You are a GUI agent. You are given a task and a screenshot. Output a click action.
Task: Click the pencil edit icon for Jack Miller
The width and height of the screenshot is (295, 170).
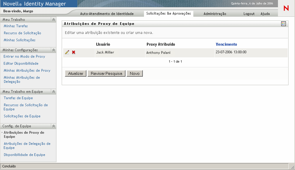[x=67, y=52]
